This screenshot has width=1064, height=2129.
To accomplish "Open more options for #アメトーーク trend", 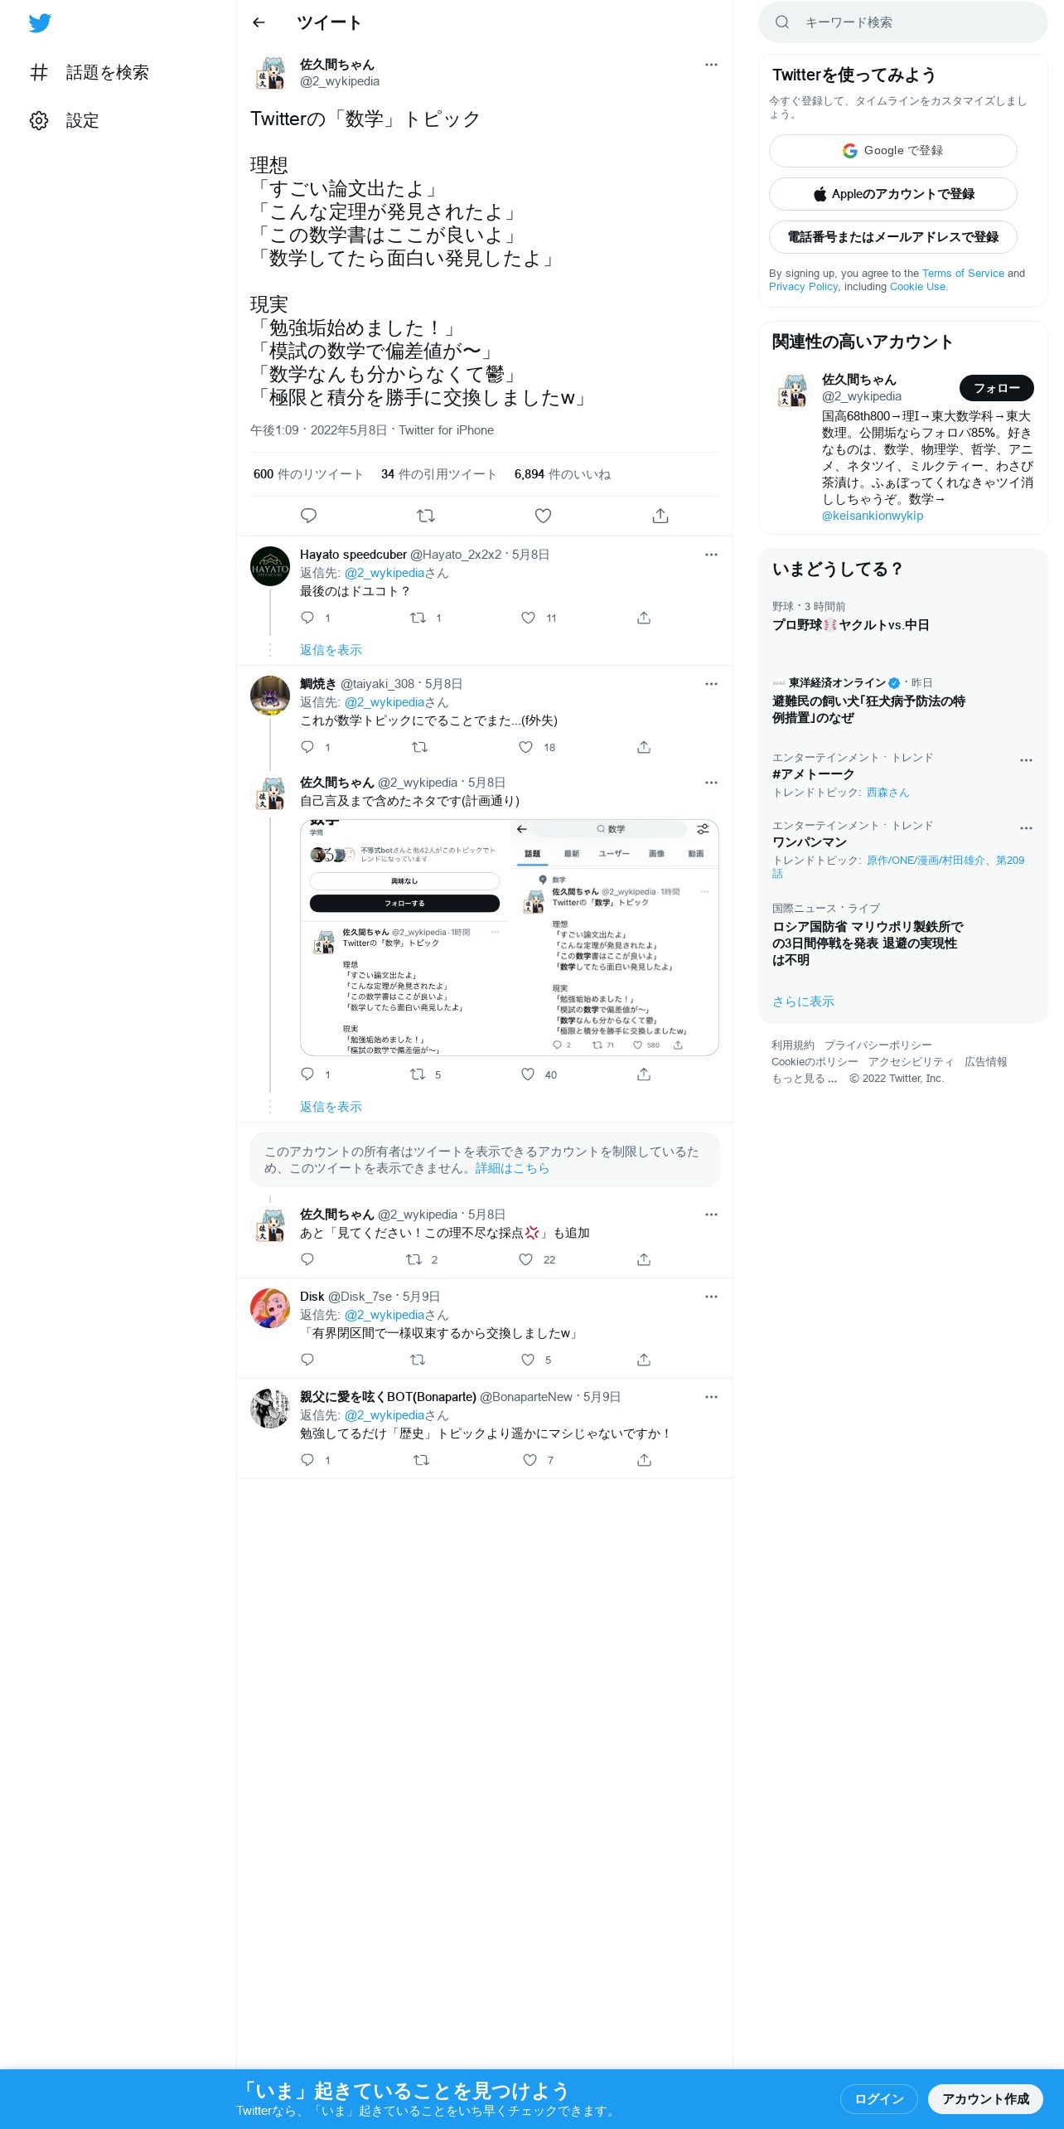I will pyautogui.click(x=1026, y=760).
